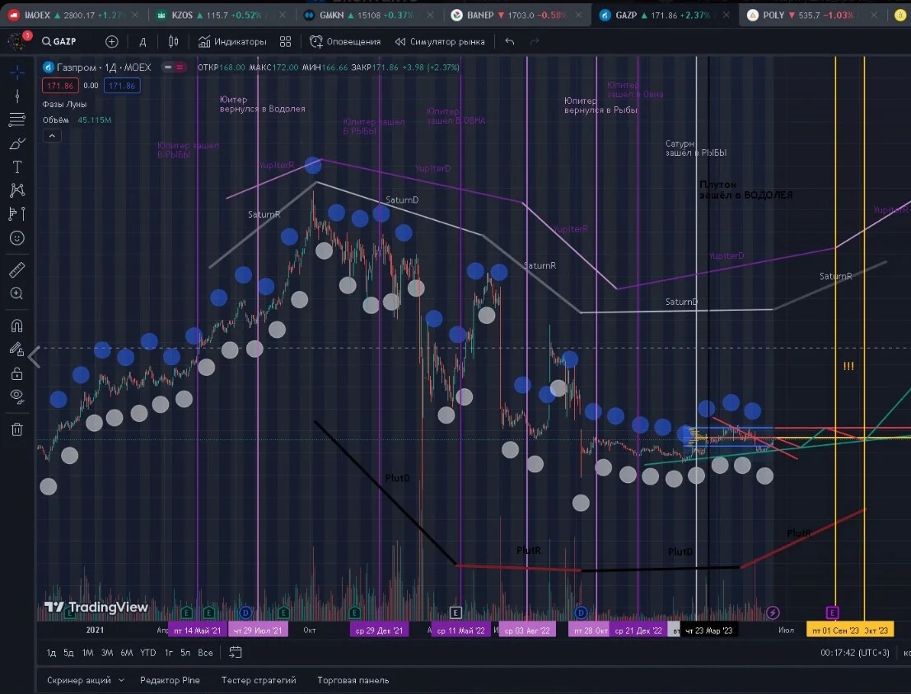Screen dimensions: 911x694
Task: Launch Симулятор рынка replay
Action: coord(439,41)
